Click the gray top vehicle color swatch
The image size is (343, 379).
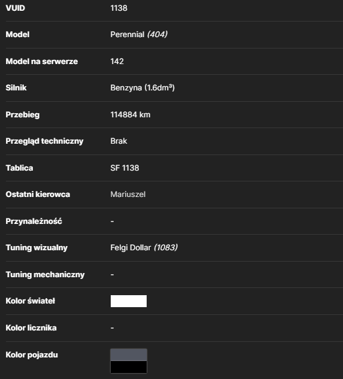(x=129, y=355)
